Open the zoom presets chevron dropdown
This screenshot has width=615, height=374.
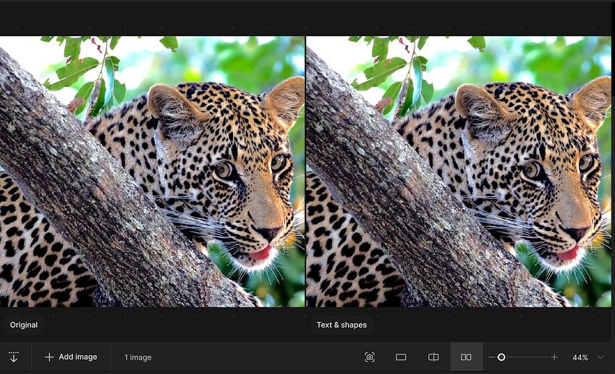[x=601, y=357]
